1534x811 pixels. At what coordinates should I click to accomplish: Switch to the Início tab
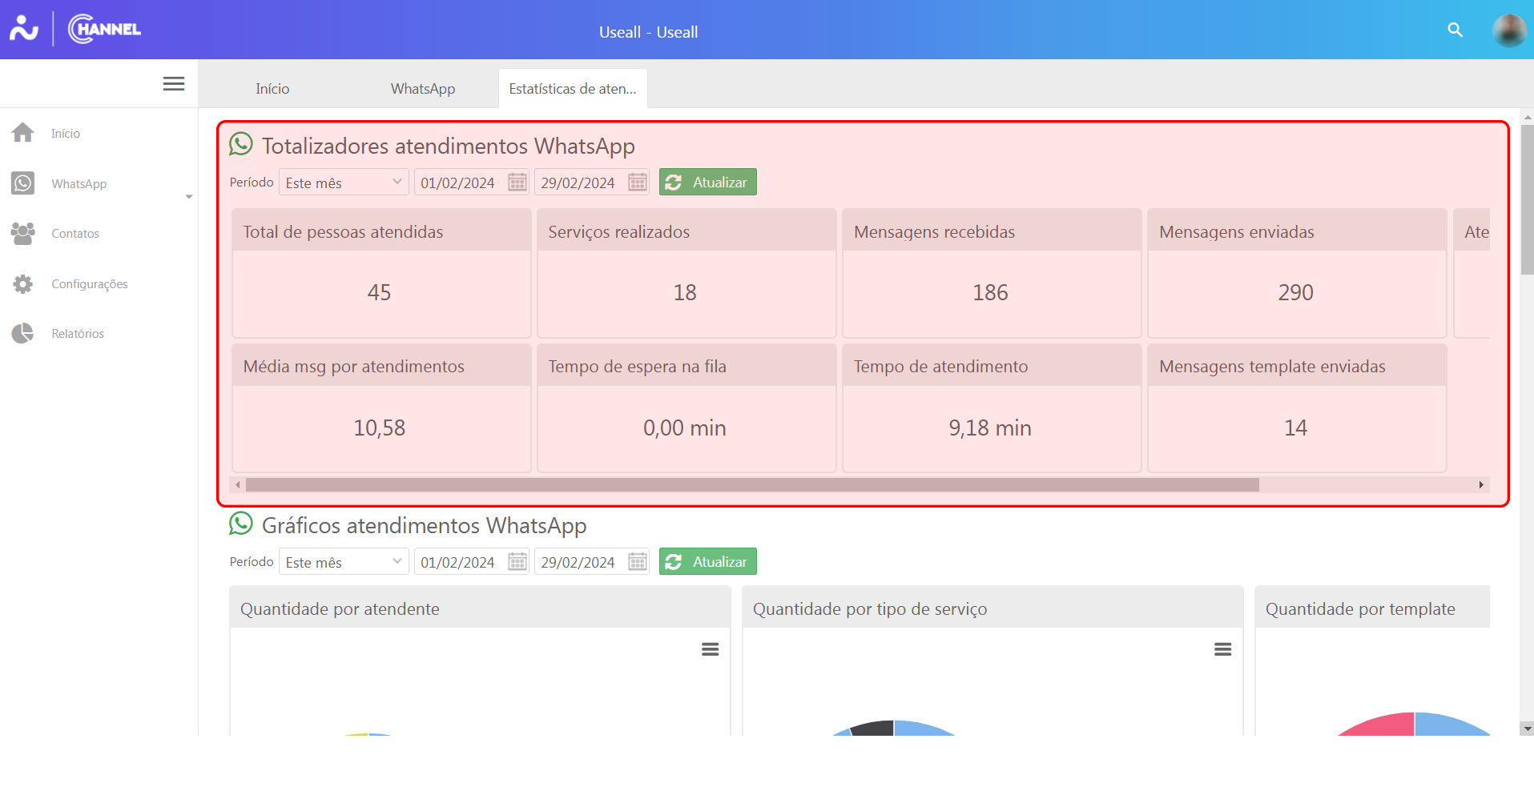tap(272, 89)
